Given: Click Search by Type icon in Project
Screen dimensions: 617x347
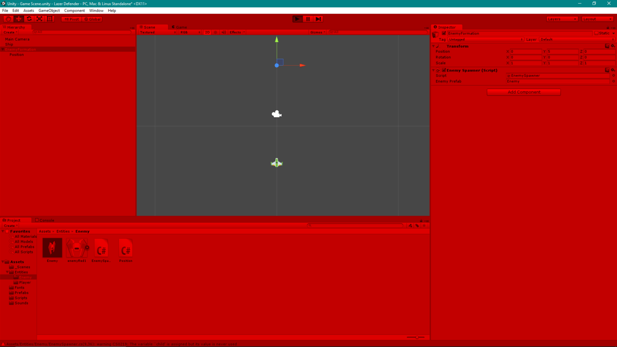Looking at the screenshot, I should (x=411, y=226).
